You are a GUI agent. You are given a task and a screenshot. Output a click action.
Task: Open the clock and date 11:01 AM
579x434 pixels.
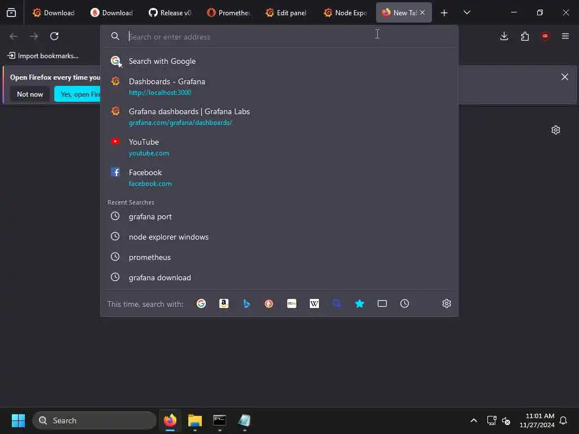coord(537,420)
